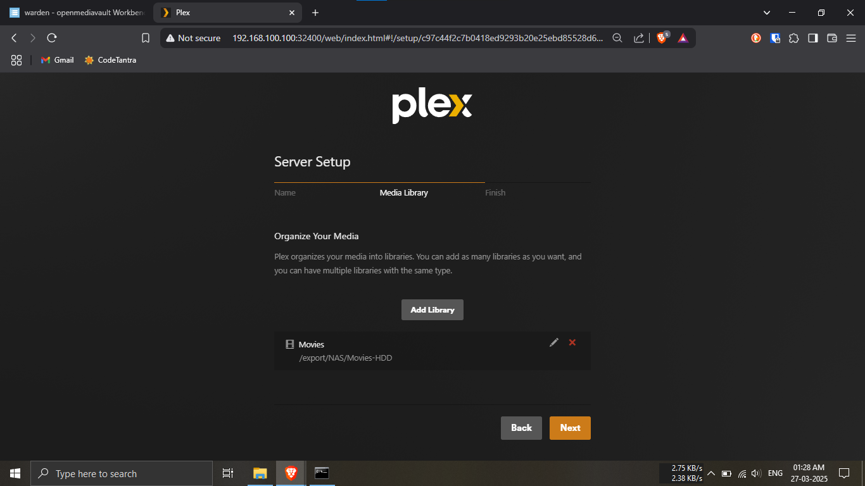Click the Windows taskbar search box

(122, 473)
